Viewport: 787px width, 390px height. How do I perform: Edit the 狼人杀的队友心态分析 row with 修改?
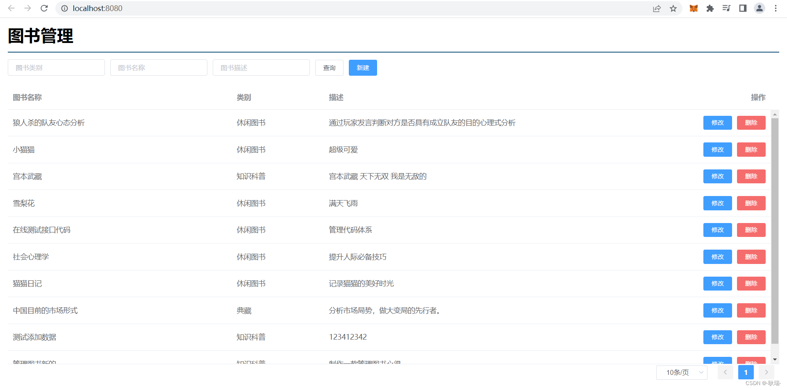(717, 123)
